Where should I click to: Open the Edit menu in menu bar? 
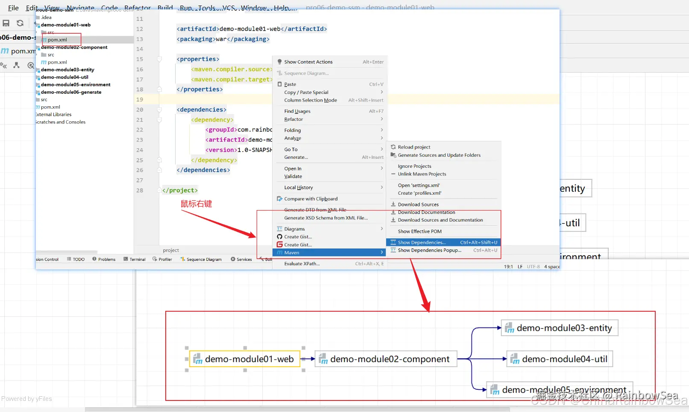coord(32,8)
